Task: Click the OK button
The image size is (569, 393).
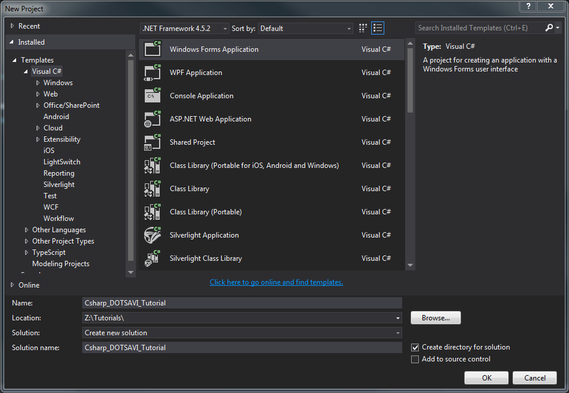Action: 487,378
